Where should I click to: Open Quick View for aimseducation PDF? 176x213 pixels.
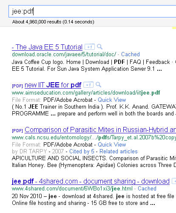pos(112,100)
